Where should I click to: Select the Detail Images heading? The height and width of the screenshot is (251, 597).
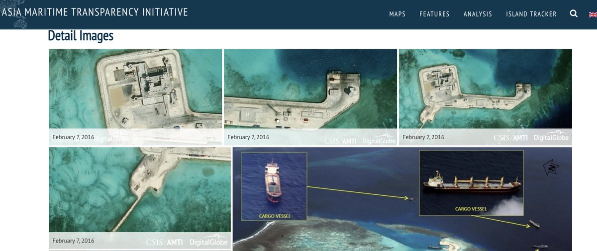point(81,36)
